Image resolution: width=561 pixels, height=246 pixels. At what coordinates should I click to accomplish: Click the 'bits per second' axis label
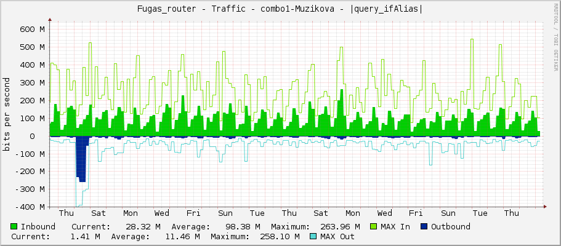6,114
